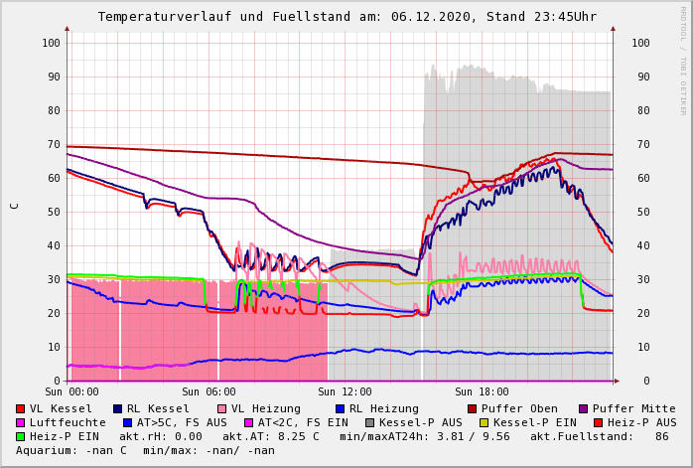Click the arrowhead on top of the left y-axis

tap(68, 29)
